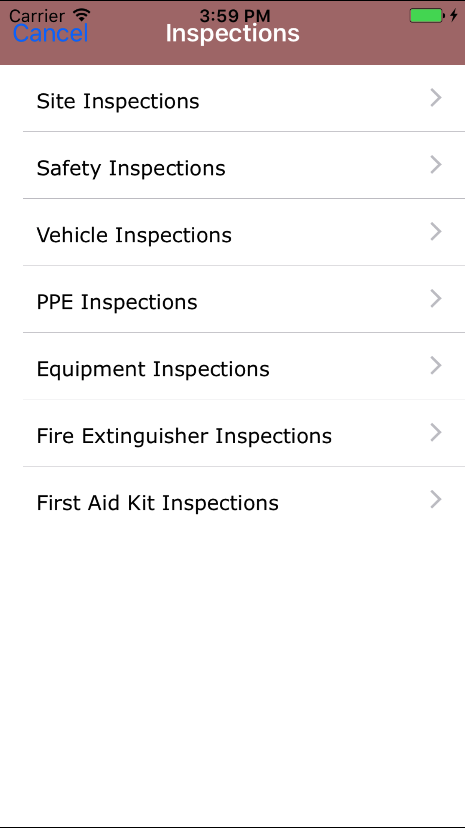Viewport: 465px width, 828px height.
Task: Click chevron beside Fire Extinguisher Inspections
Action: coord(436,433)
